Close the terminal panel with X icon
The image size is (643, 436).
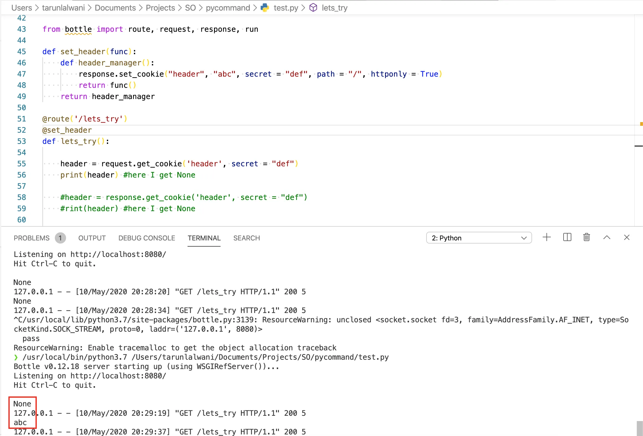tap(627, 238)
